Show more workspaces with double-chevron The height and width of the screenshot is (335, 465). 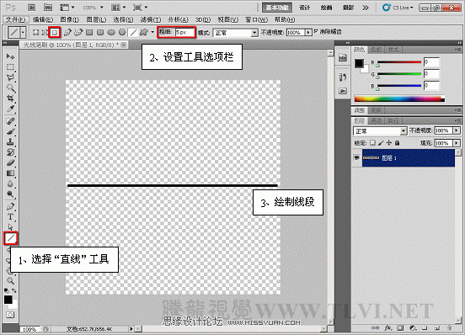[366, 8]
